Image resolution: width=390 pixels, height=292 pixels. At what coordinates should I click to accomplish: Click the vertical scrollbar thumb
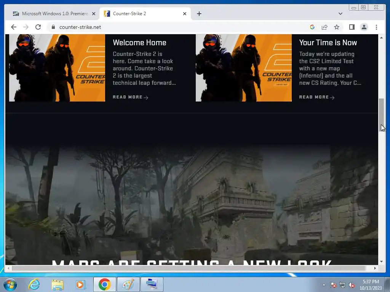381,114
